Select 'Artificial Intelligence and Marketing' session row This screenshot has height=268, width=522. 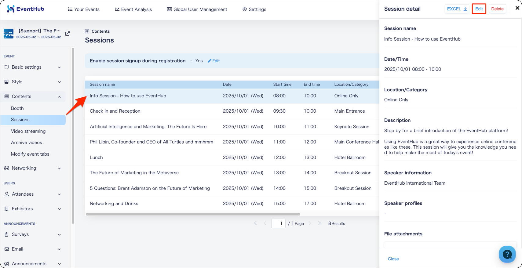point(232,127)
